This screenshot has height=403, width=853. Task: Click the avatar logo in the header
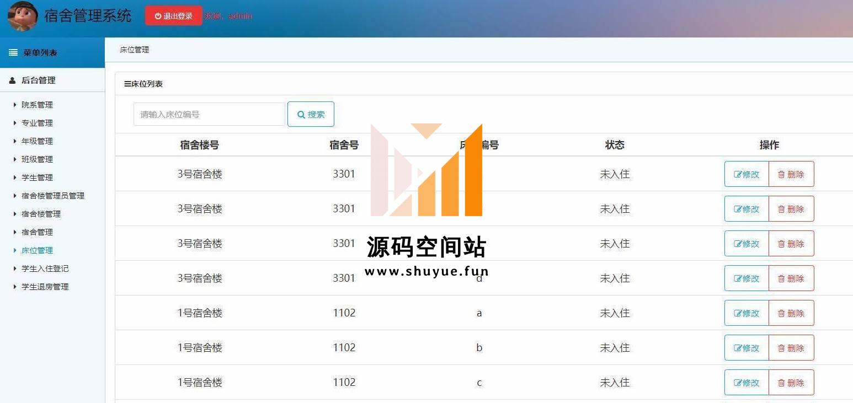(23, 16)
